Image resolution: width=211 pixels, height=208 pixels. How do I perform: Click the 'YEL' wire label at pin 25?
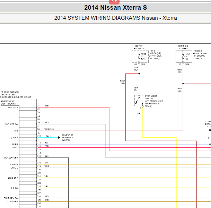pos(46,186)
